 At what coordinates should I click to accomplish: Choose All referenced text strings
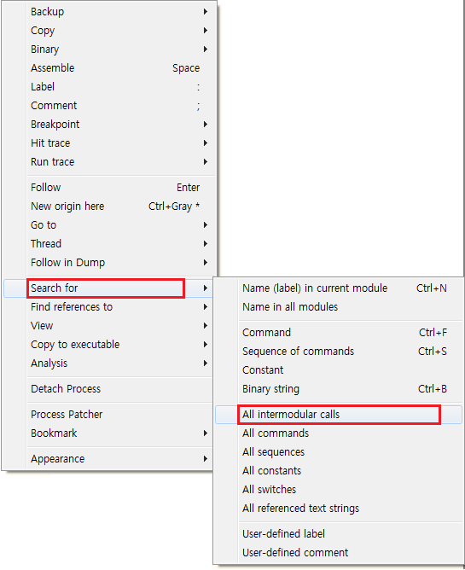point(339,509)
